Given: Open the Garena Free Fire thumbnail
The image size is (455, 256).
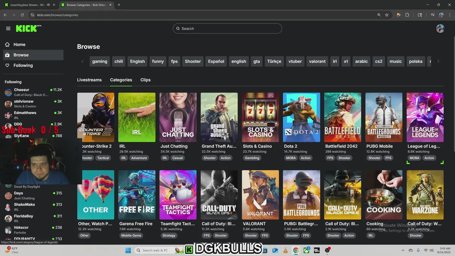Looking at the screenshot, I should 137,195.
